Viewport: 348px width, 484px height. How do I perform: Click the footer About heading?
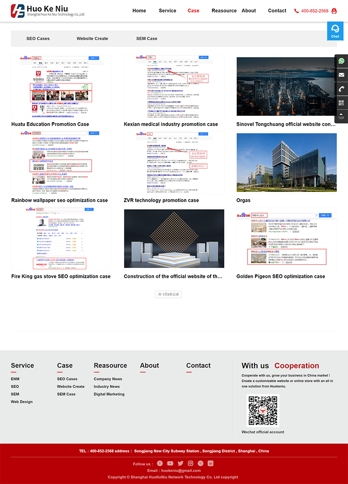tap(150, 365)
